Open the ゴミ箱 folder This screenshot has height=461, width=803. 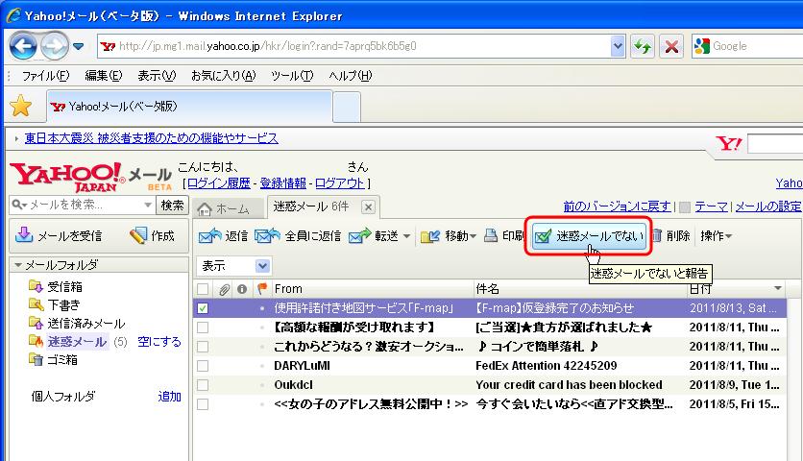point(53,359)
